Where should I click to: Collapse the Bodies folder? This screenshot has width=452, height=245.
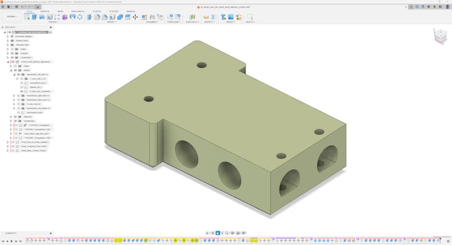tap(11, 70)
